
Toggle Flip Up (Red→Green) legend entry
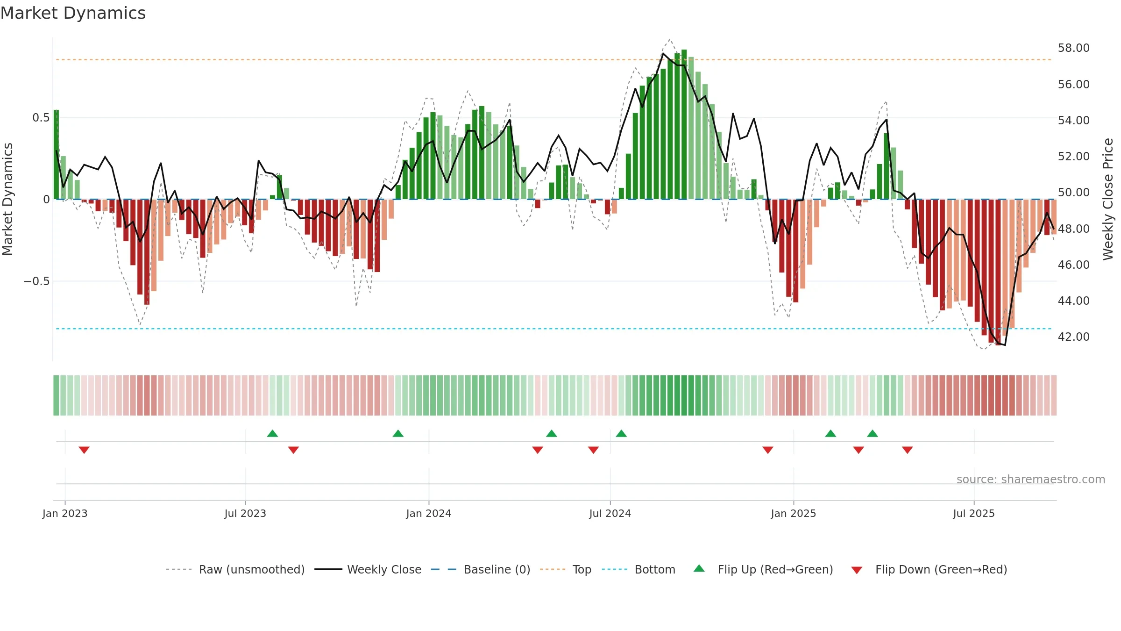(x=763, y=569)
